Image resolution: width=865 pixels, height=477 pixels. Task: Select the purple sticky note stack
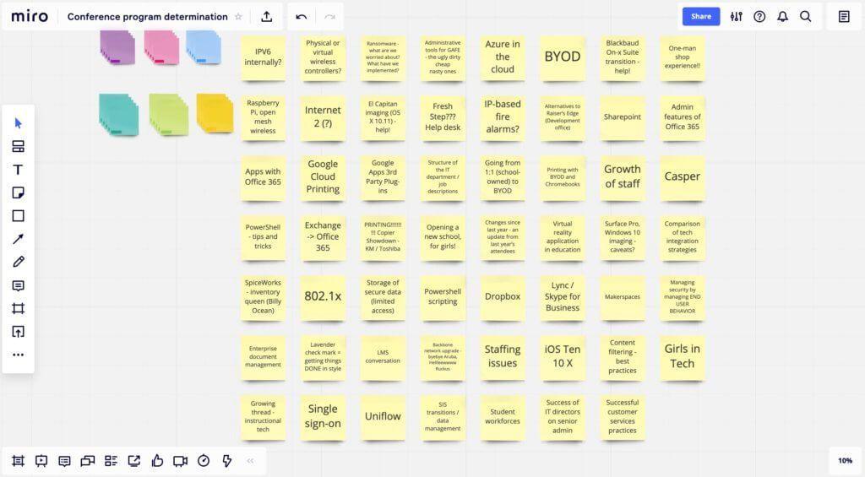point(117,47)
